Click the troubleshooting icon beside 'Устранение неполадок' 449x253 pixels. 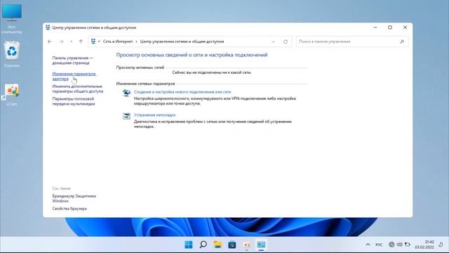click(x=126, y=116)
